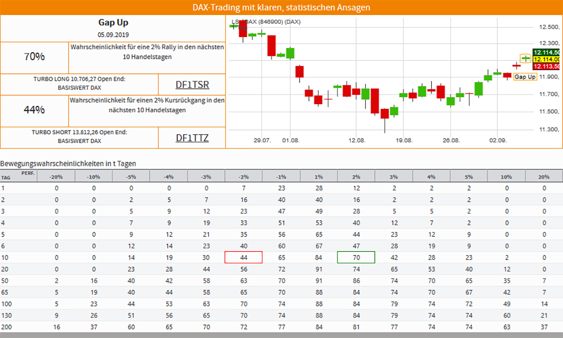
Task: Select the highlighted green cross candle in chart
Action: point(525,58)
